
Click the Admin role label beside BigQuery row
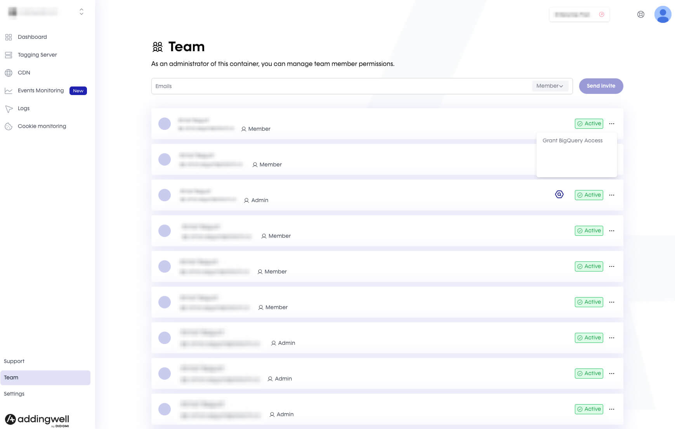256,201
